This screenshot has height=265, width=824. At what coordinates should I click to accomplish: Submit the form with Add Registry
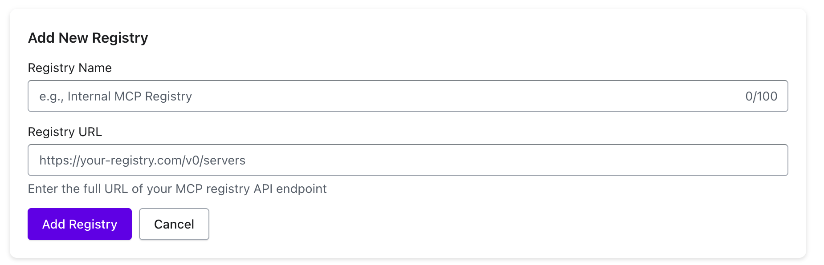80,224
